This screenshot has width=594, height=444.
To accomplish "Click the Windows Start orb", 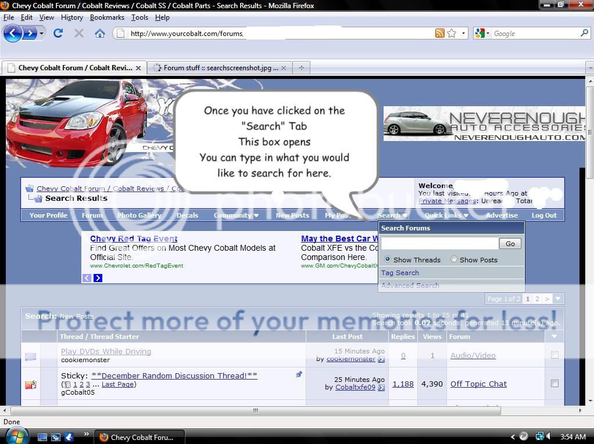I will click(16, 436).
